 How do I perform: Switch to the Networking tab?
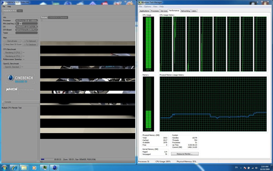click(185, 11)
